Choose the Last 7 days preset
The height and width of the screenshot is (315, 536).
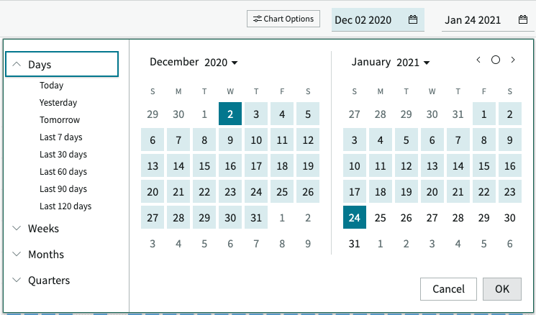tap(61, 137)
